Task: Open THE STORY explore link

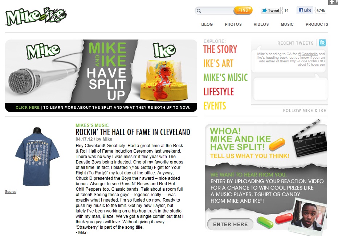Action: 220,49
